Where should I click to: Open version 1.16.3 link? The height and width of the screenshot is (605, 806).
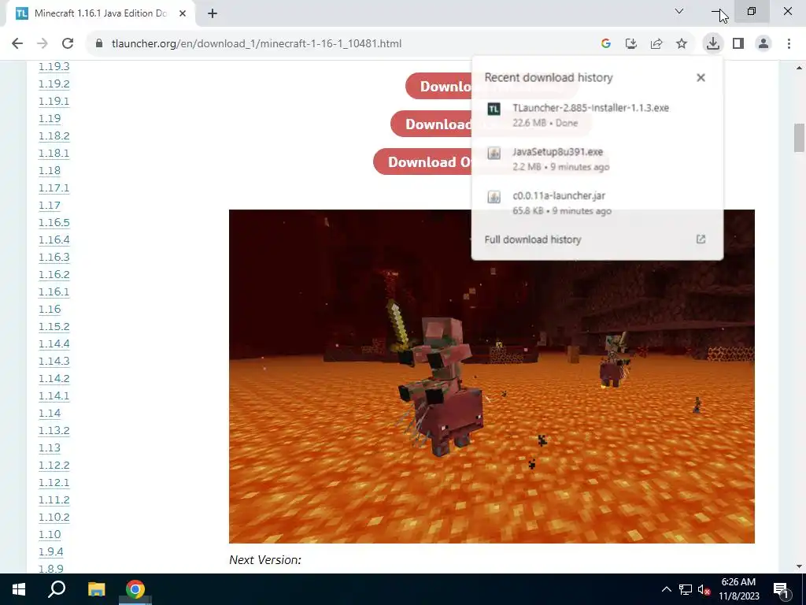point(54,258)
